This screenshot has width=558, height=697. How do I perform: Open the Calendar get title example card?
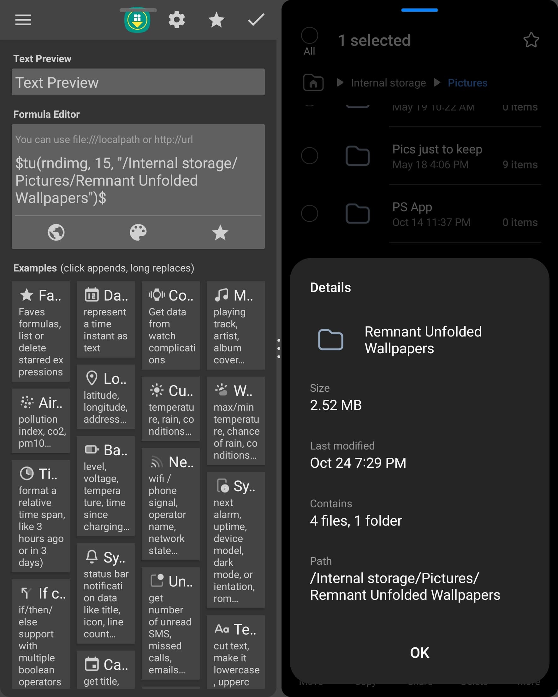point(106,670)
